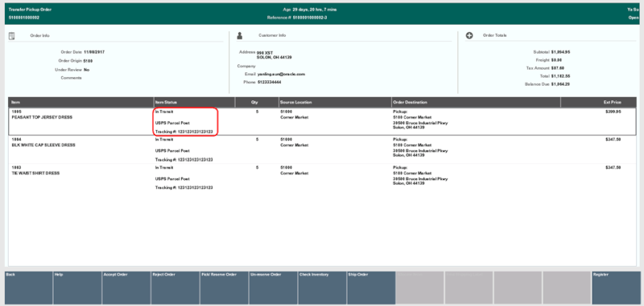Screen dimensions: 644x306
Task: Click the Age 29 days, 20 hrs text
Action: (310, 10)
